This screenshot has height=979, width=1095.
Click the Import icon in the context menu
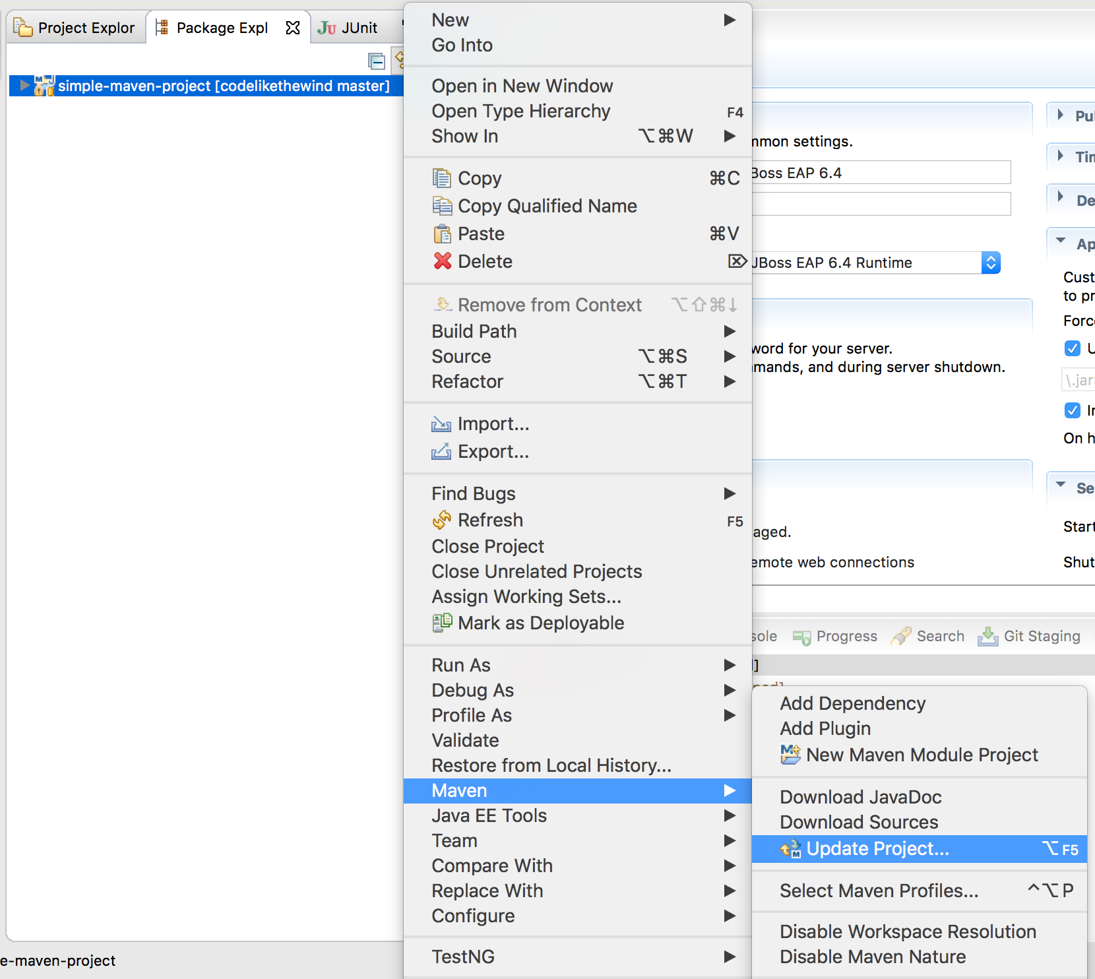tap(443, 424)
